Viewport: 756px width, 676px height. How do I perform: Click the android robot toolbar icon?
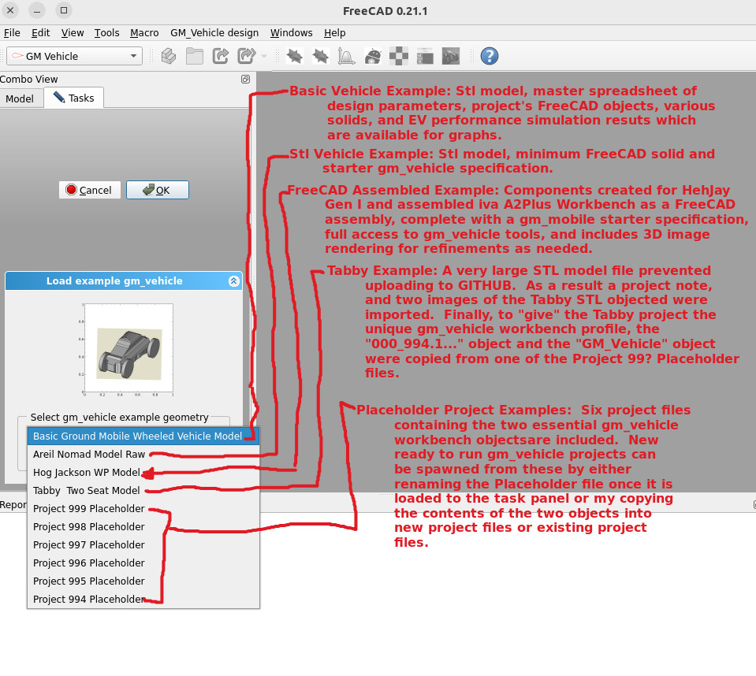point(374,56)
